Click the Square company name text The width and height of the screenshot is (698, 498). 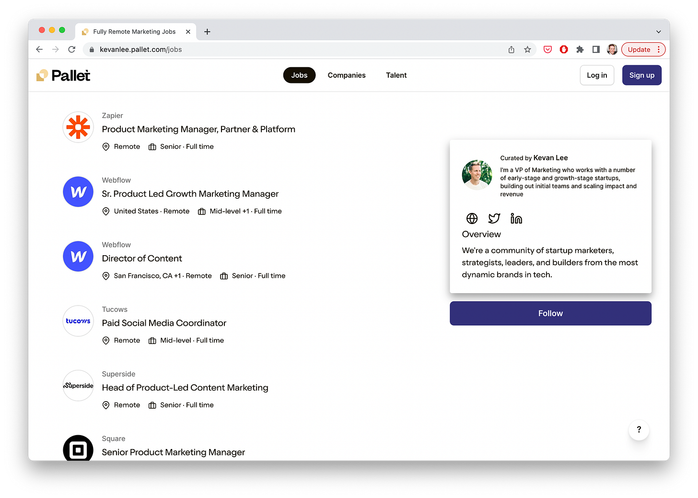coord(114,439)
